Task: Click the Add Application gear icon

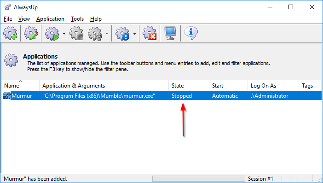Action: pyautogui.click(x=10, y=33)
